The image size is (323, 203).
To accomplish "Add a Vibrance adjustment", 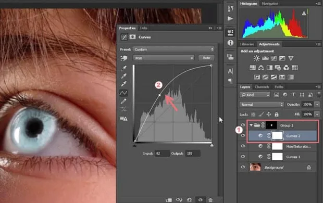I will point(291,58).
